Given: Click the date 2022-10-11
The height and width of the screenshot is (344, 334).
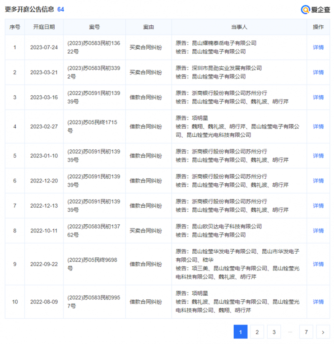Looking at the screenshot, I should point(44,231).
